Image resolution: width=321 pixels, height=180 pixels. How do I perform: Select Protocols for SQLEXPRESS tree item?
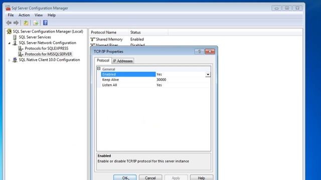(x=47, y=48)
